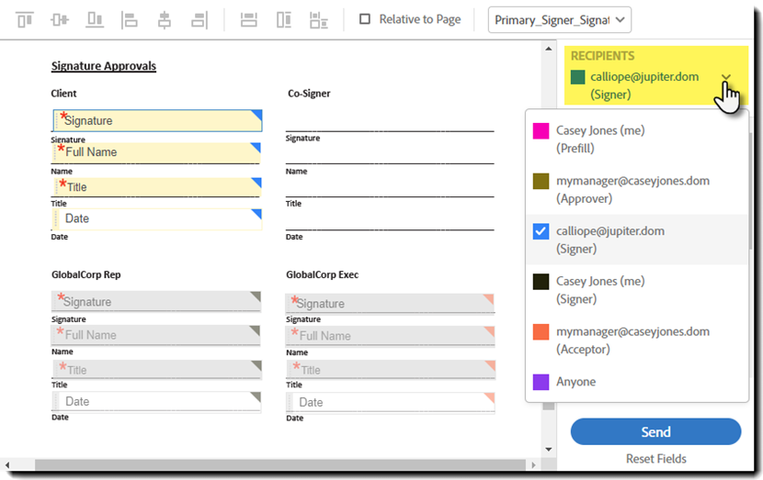Click the Reset Fields link
The width and height of the screenshot is (763, 480).
point(655,459)
